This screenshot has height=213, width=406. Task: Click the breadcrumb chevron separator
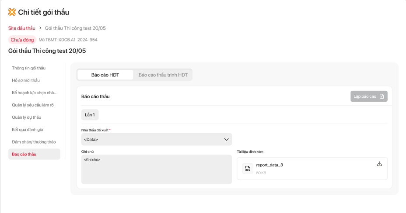pyautogui.click(x=40, y=28)
